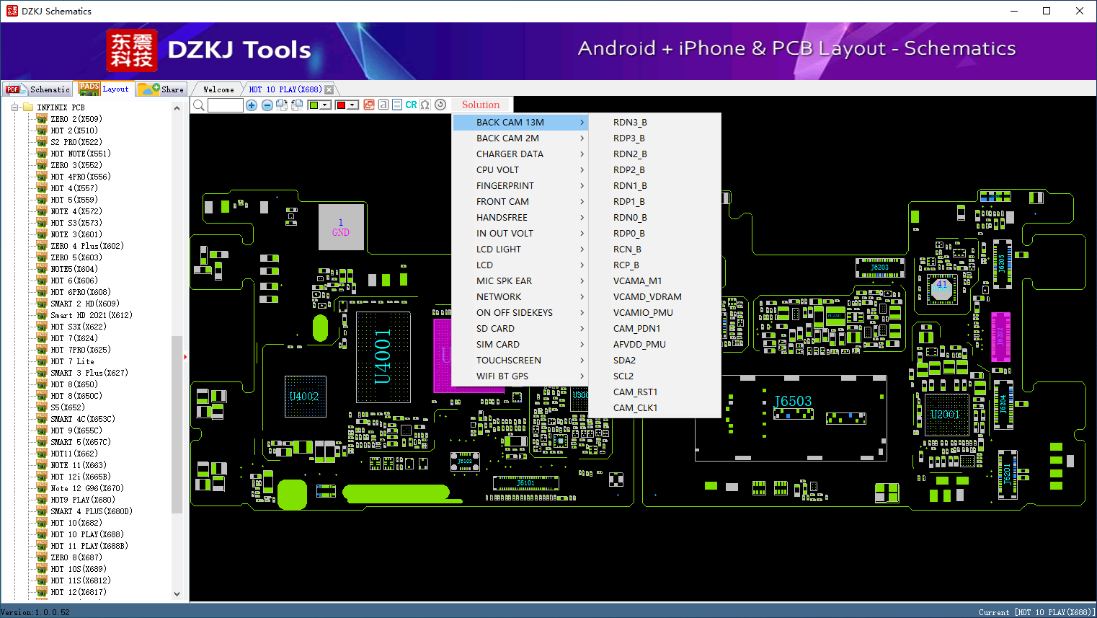Select Smart HD 2021(X612) in the tree
This screenshot has width=1097, height=618.
click(x=92, y=315)
